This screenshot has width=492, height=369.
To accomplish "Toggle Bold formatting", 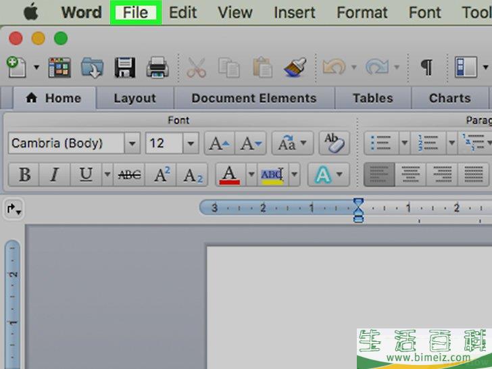I will (24, 174).
